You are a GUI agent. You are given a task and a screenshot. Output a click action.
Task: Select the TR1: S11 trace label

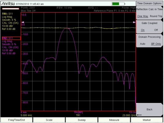pyautogui.click(x=7, y=14)
